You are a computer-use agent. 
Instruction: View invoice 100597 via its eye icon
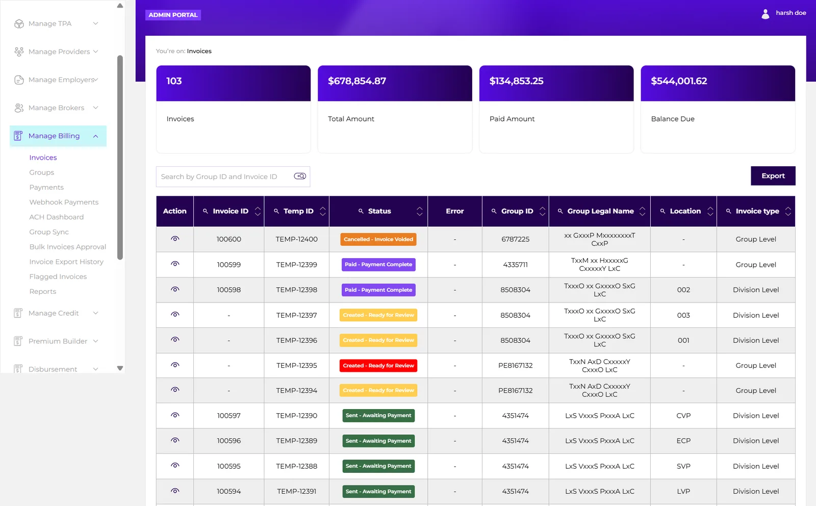coord(175,415)
